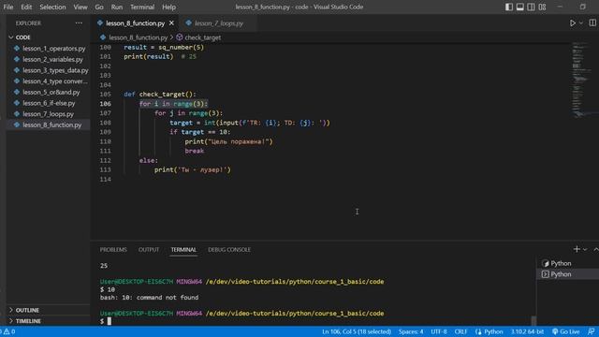The height and width of the screenshot is (337, 599).
Task: Maximize panel size chevron
Action: [x=595, y=250]
